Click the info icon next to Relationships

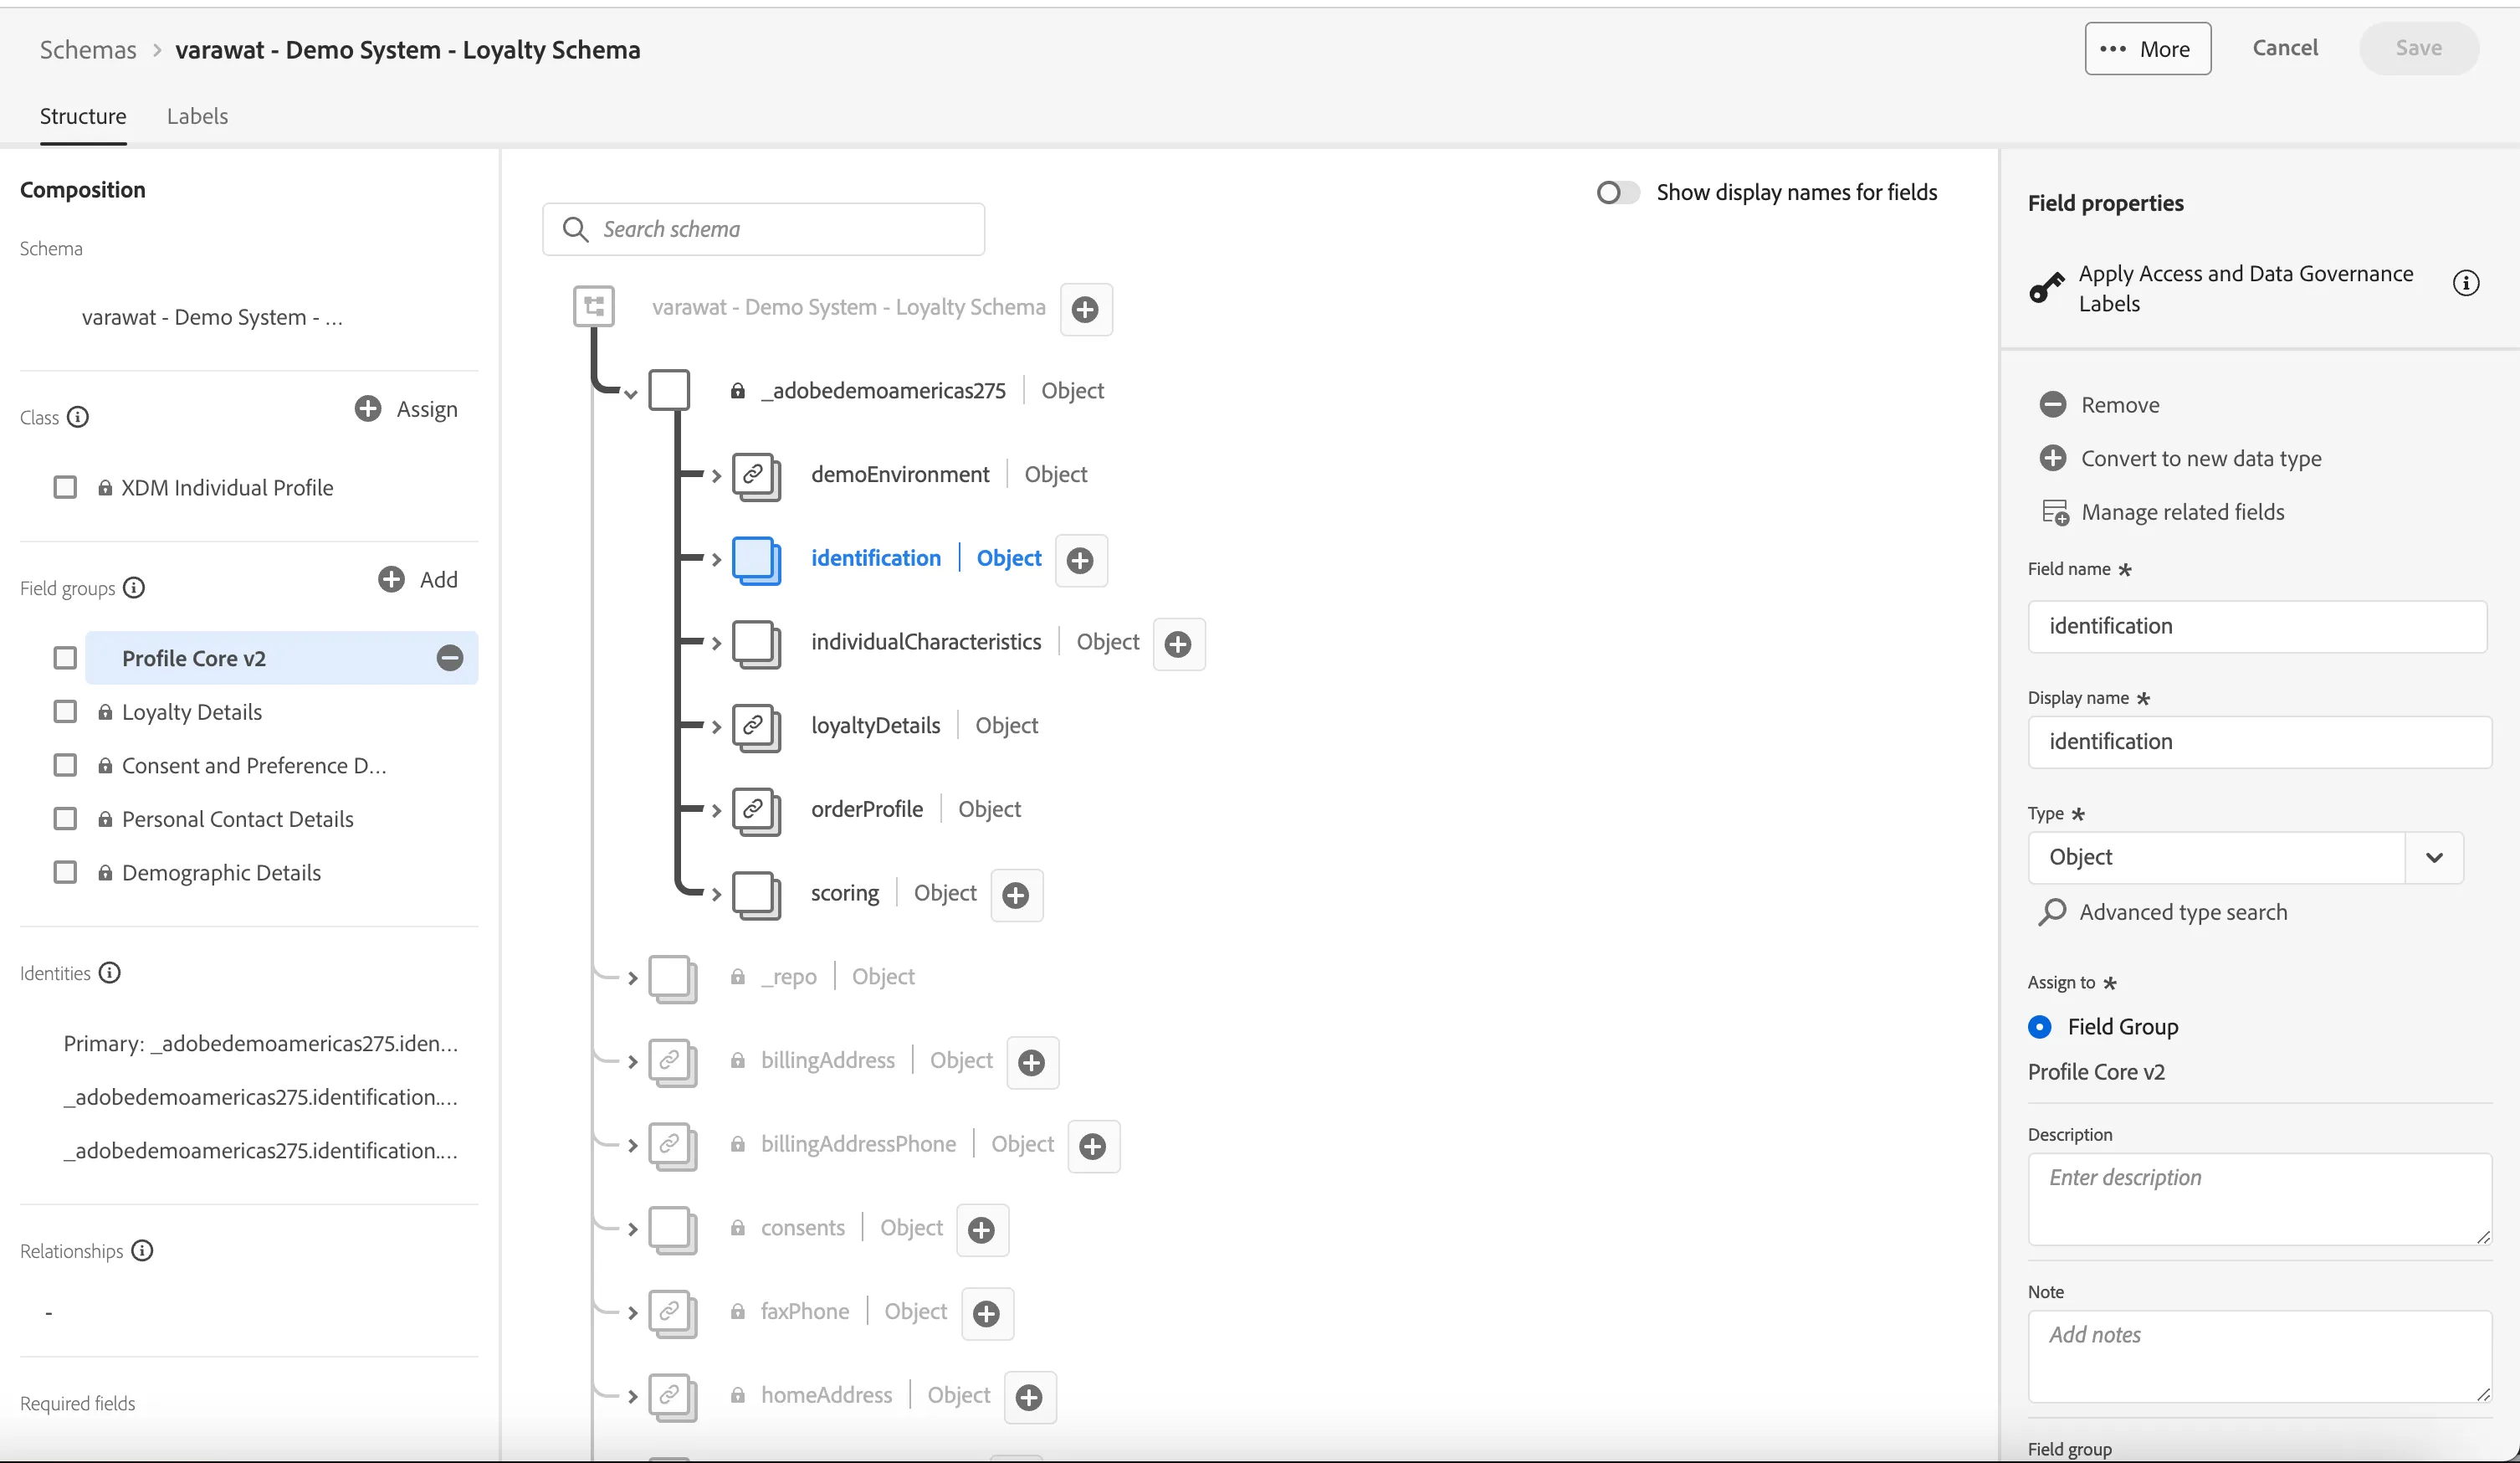click(143, 1251)
